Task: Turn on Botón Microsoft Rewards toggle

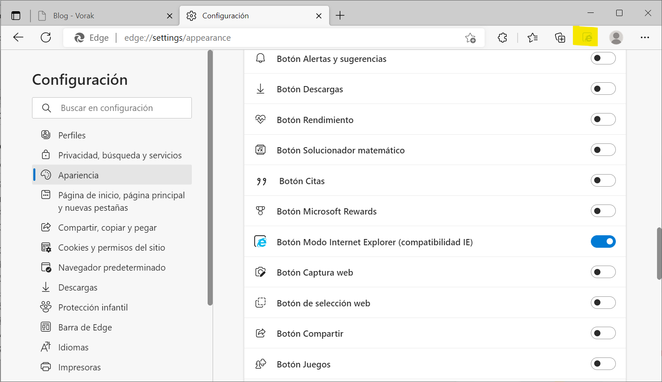Action: (603, 211)
